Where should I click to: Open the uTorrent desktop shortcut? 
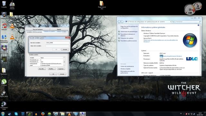(4, 82)
